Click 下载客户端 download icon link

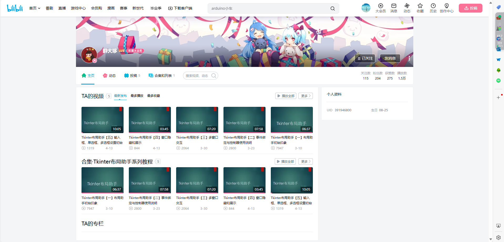(180, 8)
